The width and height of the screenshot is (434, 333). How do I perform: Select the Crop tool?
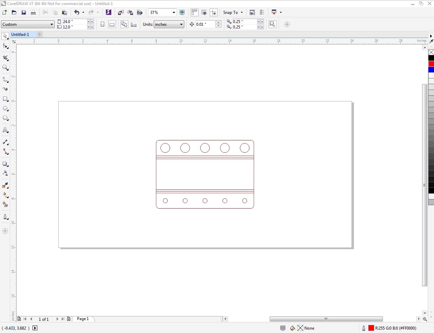[x=5, y=58]
